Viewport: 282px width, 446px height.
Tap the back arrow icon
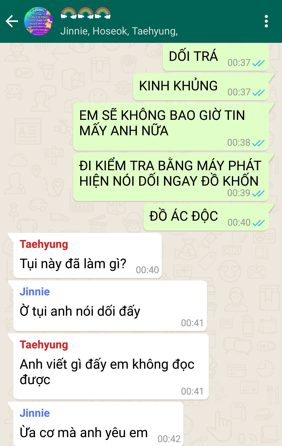pyautogui.click(x=12, y=21)
